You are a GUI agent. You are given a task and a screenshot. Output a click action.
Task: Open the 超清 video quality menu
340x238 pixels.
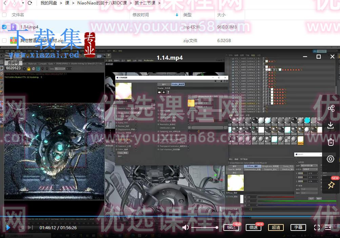(276, 227)
